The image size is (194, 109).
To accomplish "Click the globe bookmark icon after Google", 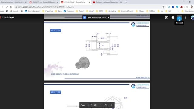I will pos(22,11).
